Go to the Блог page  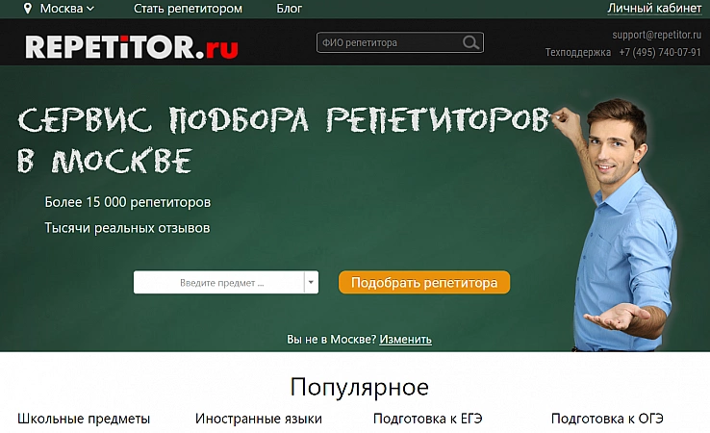(289, 9)
